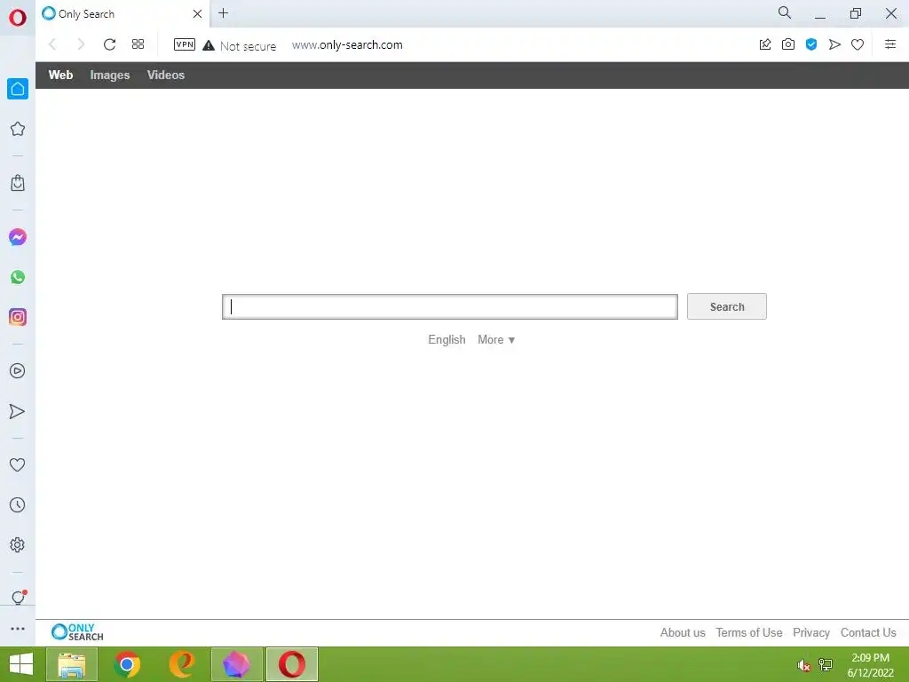This screenshot has width=909, height=682.
Task: Open Facebook Messenger in sidebar
Action: pyautogui.click(x=18, y=236)
